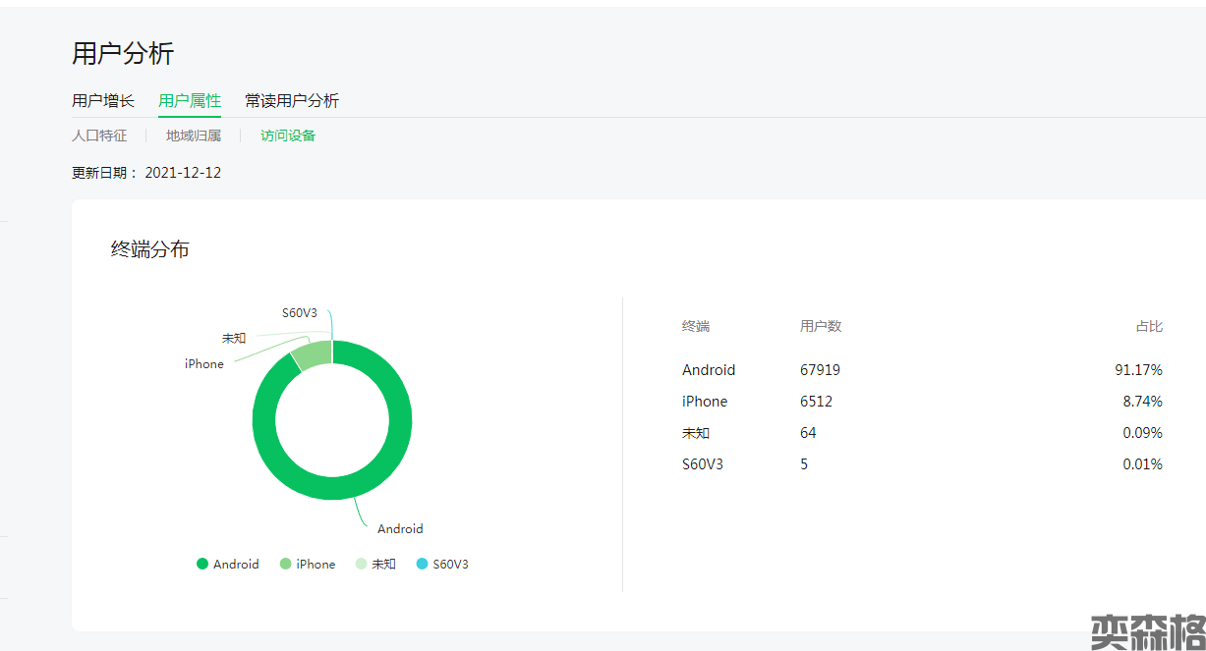The height and width of the screenshot is (651, 1206).
Task: Click the blue S60V3 legend dot
Action: 423,565
